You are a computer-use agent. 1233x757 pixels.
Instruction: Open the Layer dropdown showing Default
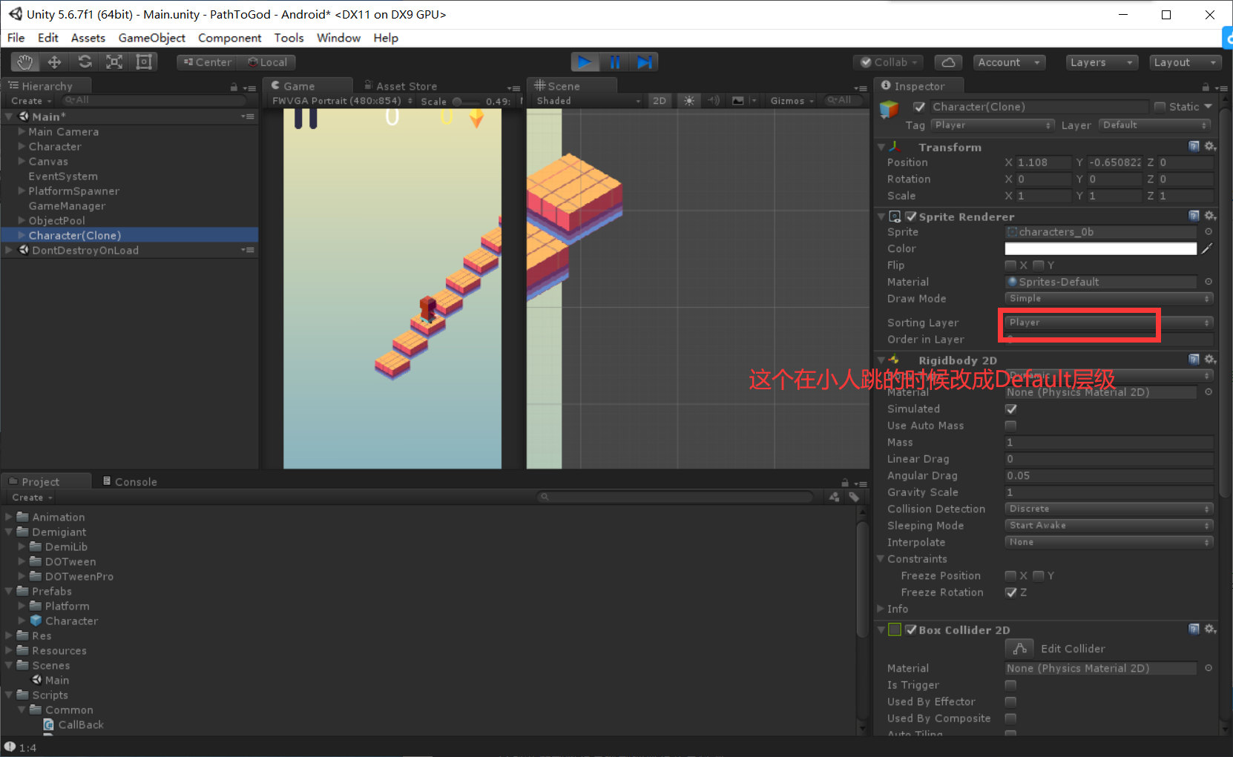(x=1156, y=125)
